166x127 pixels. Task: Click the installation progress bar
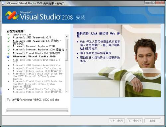coord(37,110)
